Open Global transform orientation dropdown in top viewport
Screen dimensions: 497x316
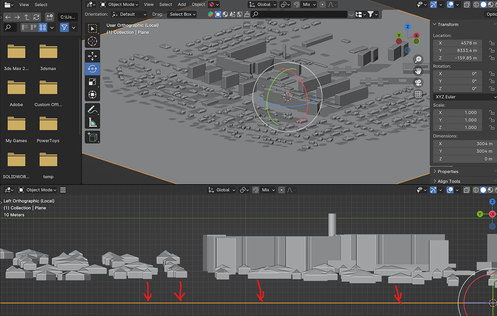click(263, 4)
